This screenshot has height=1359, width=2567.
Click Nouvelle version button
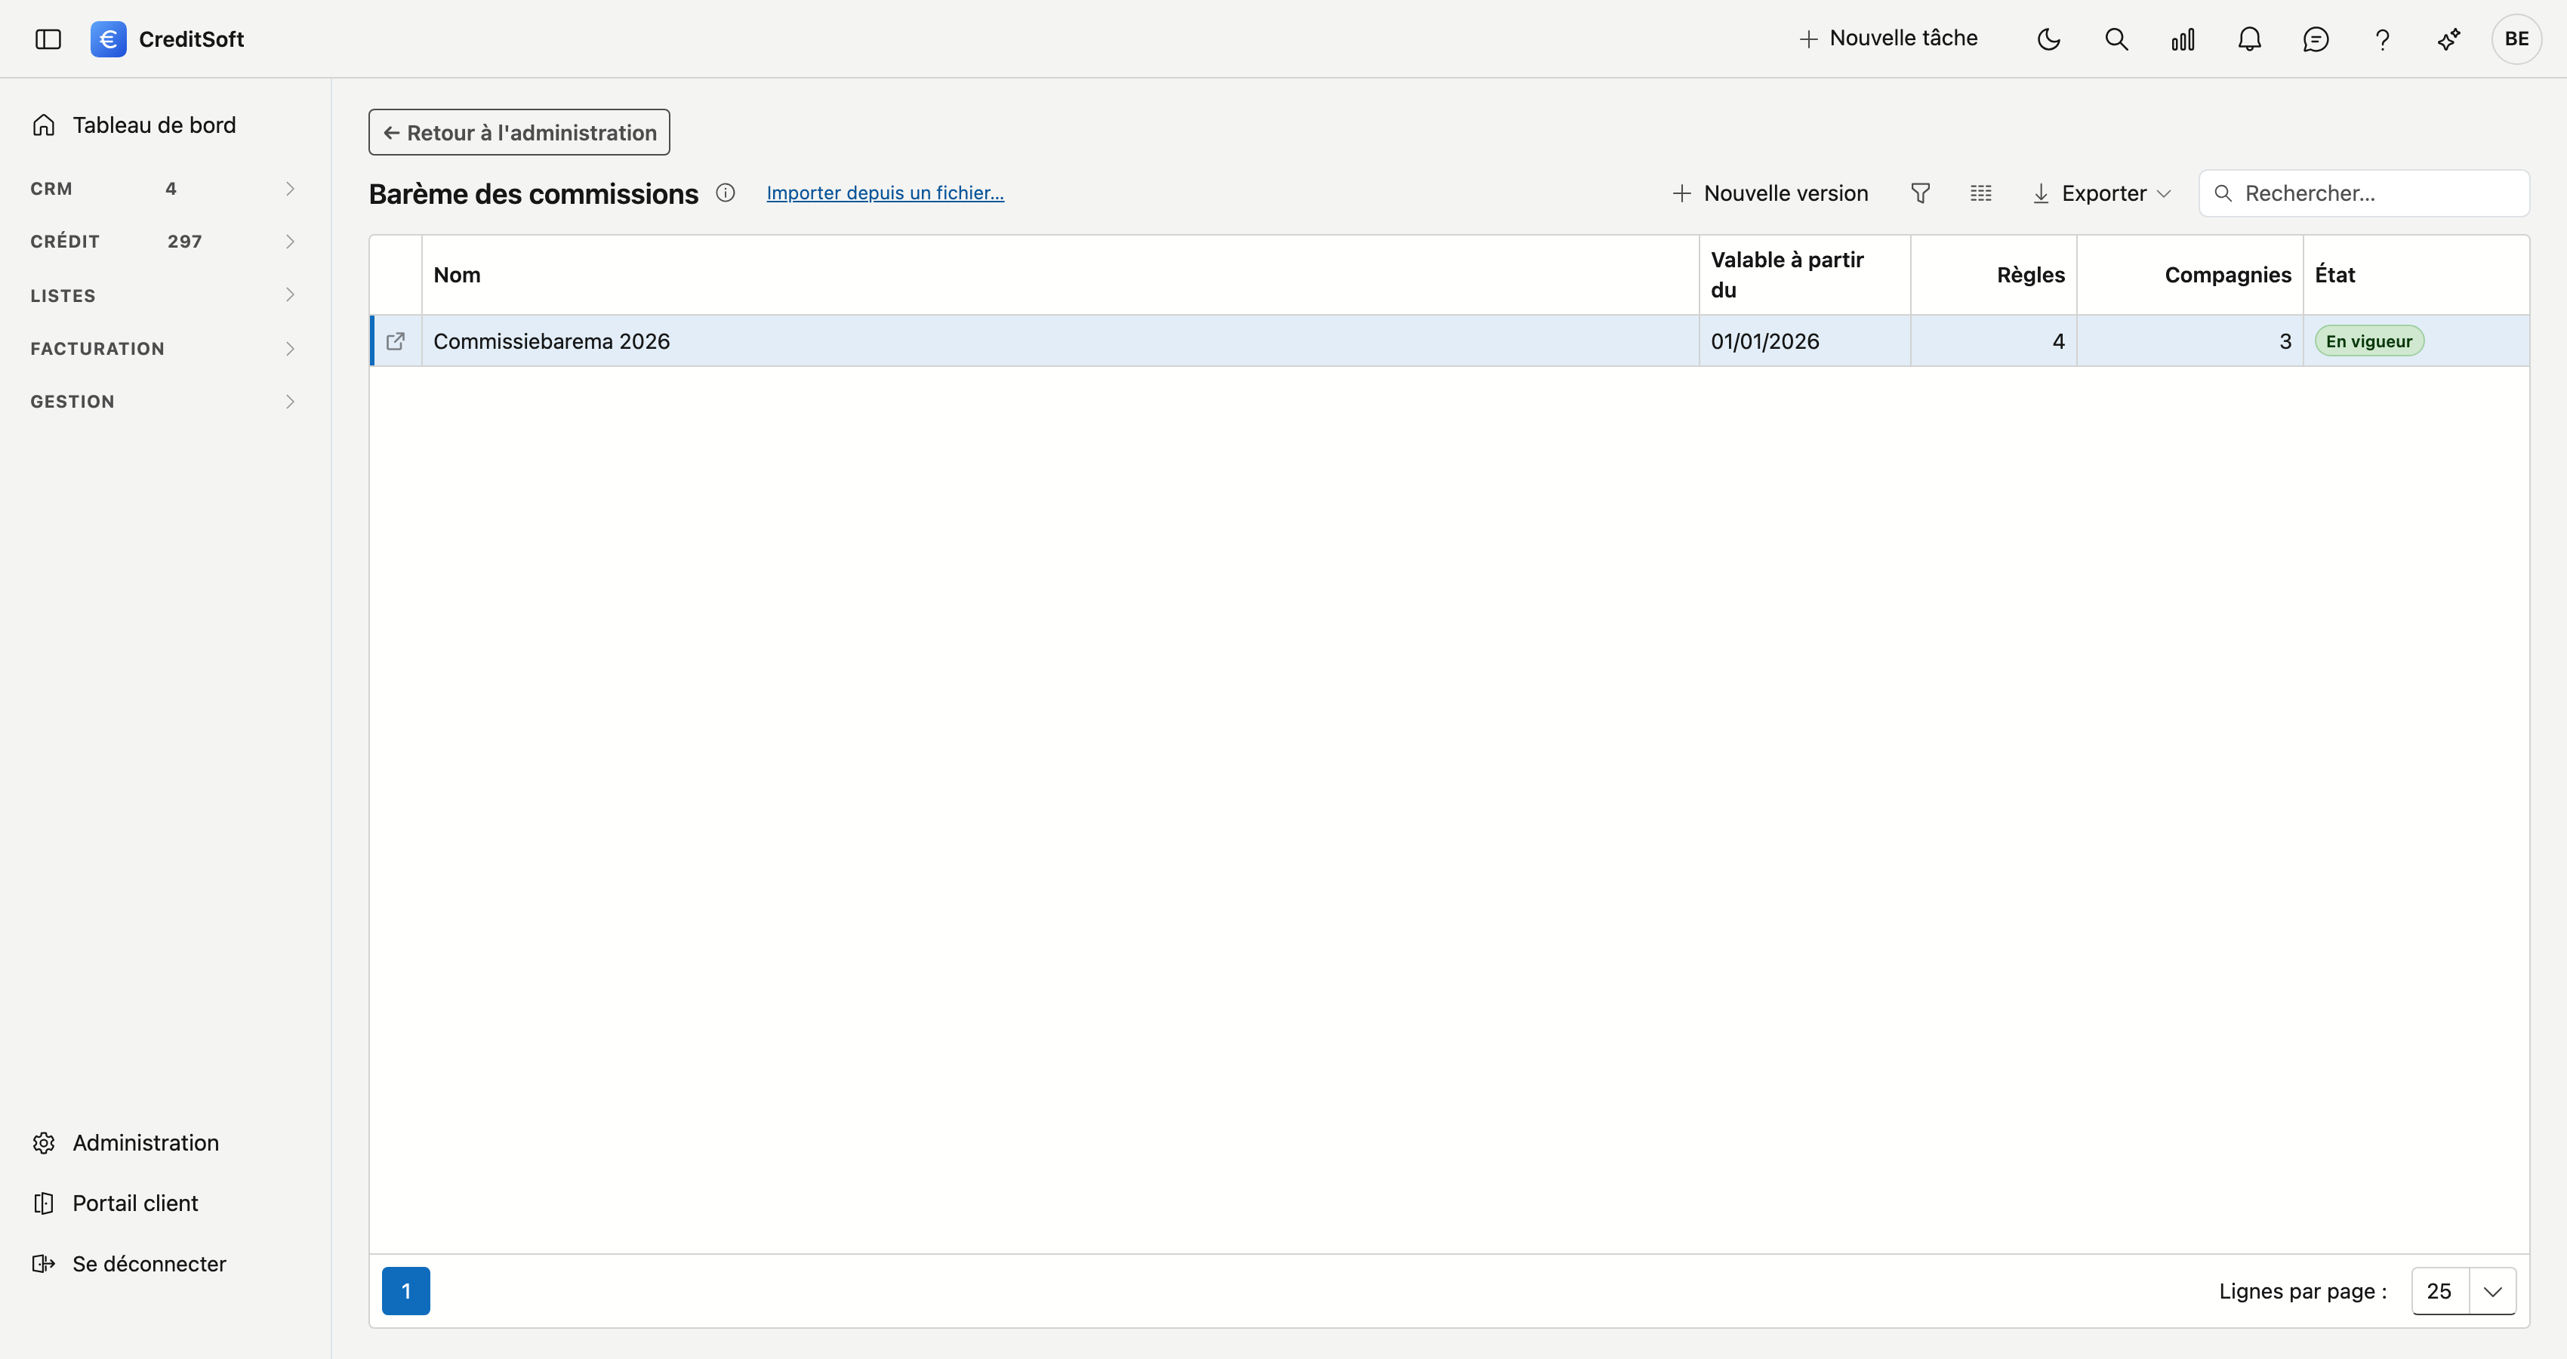click(1770, 193)
